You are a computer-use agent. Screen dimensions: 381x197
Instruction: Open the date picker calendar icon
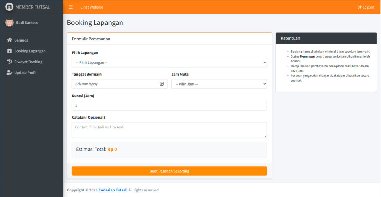tap(162, 84)
